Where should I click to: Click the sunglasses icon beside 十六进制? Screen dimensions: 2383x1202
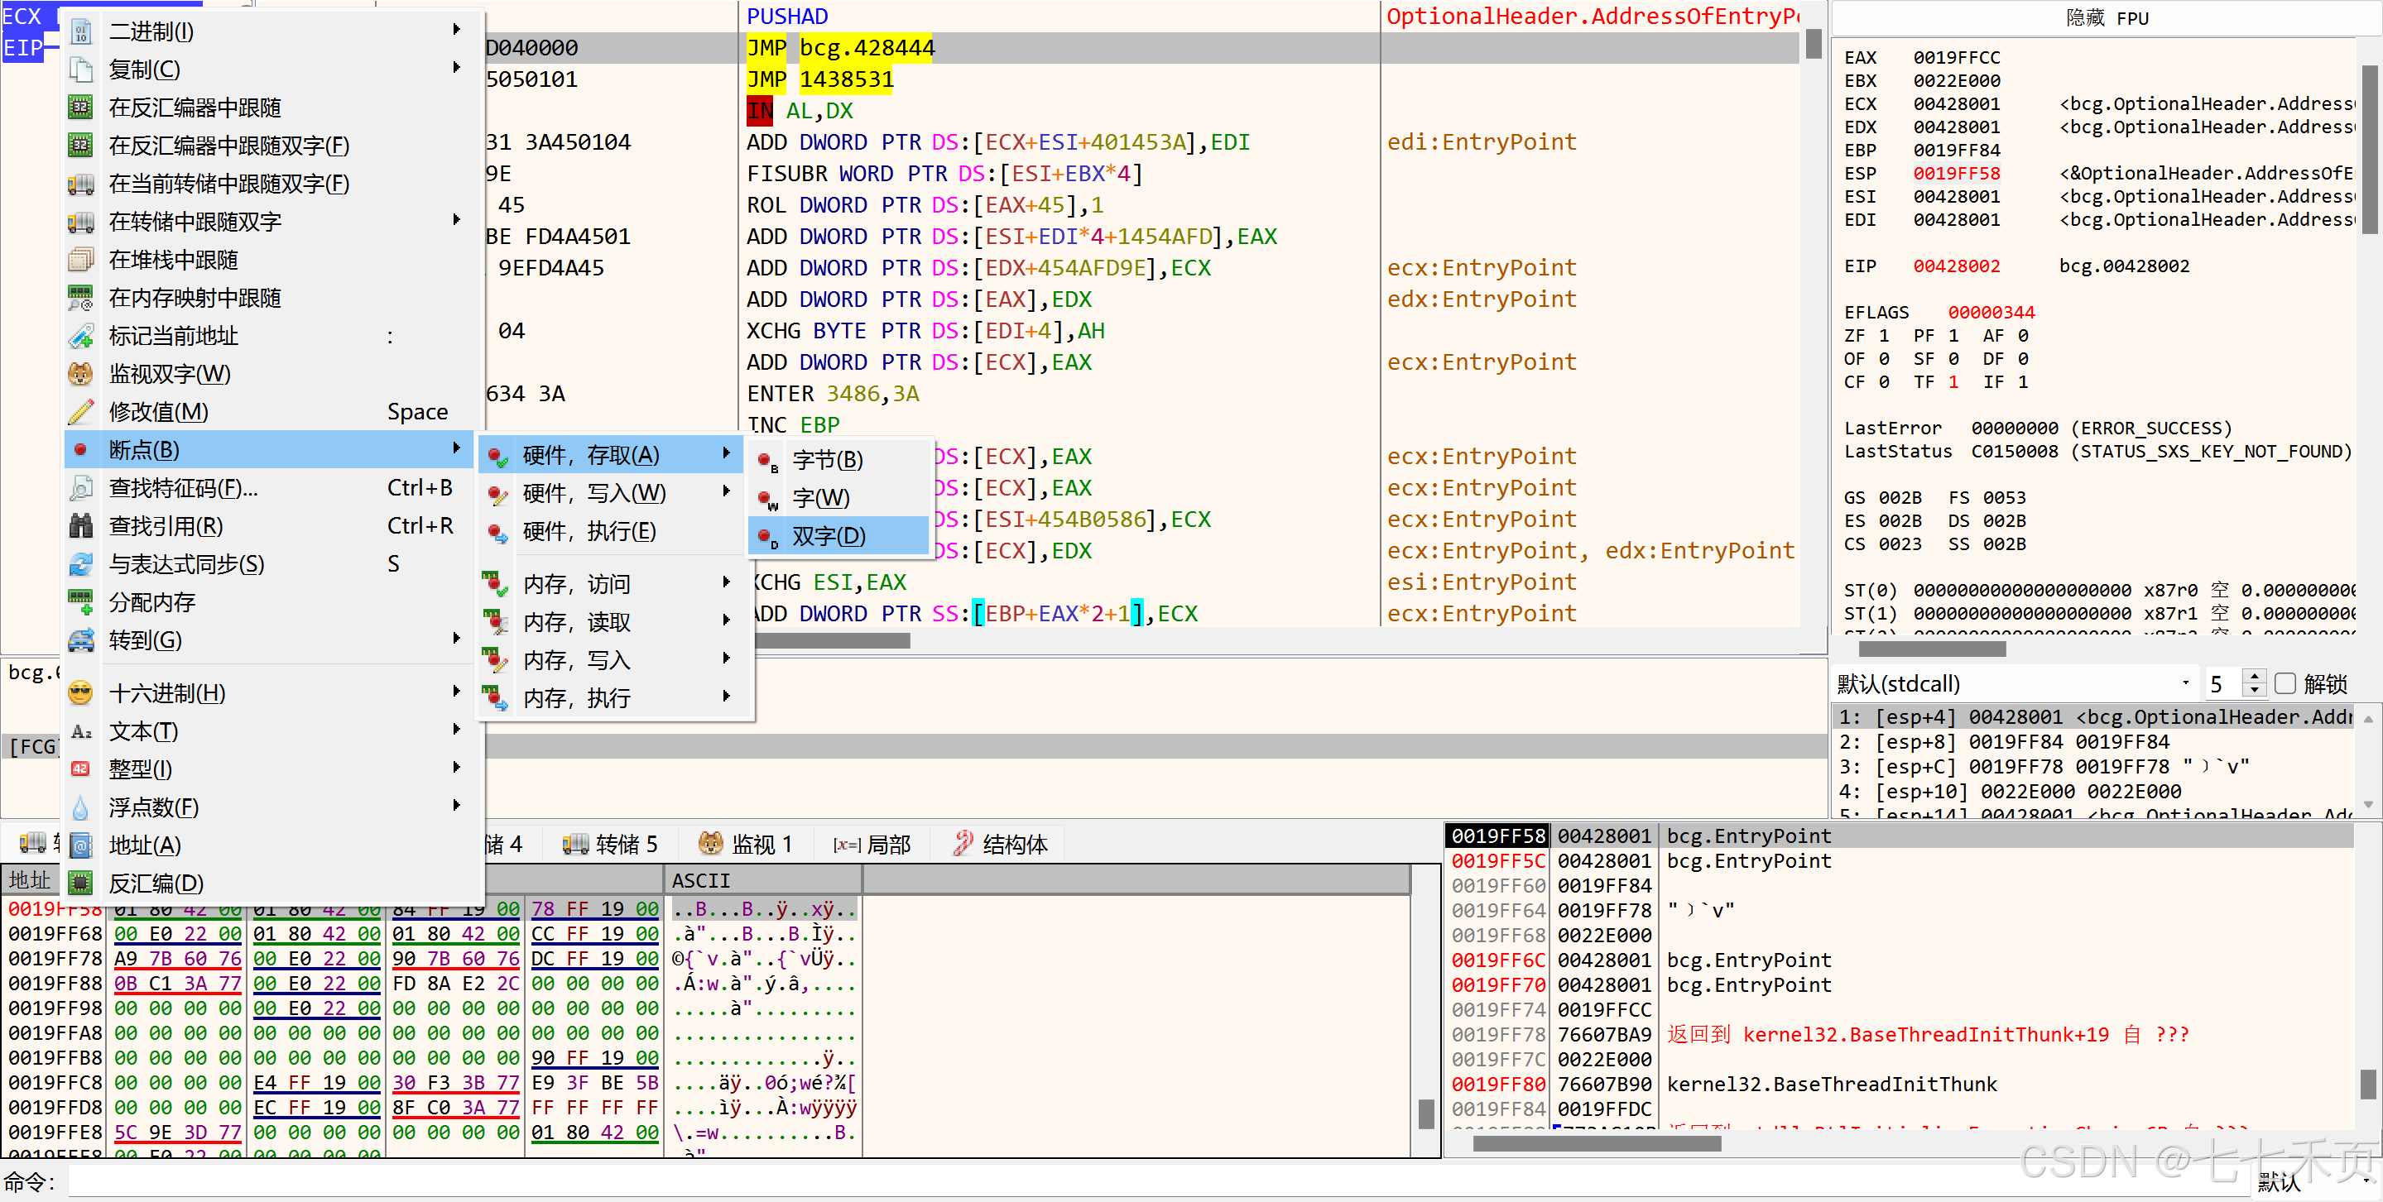(x=81, y=693)
